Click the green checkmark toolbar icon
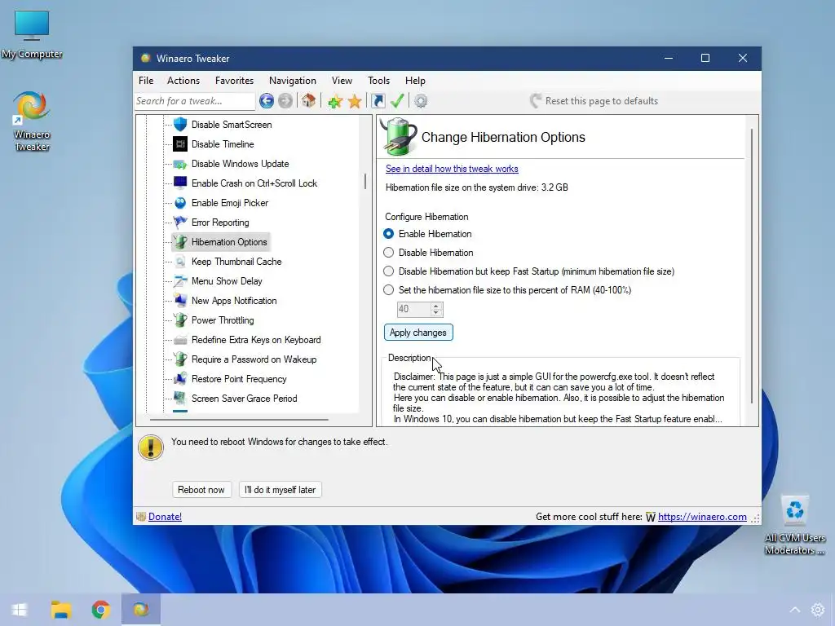Image resolution: width=835 pixels, height=626 pixels. point(397,100)
